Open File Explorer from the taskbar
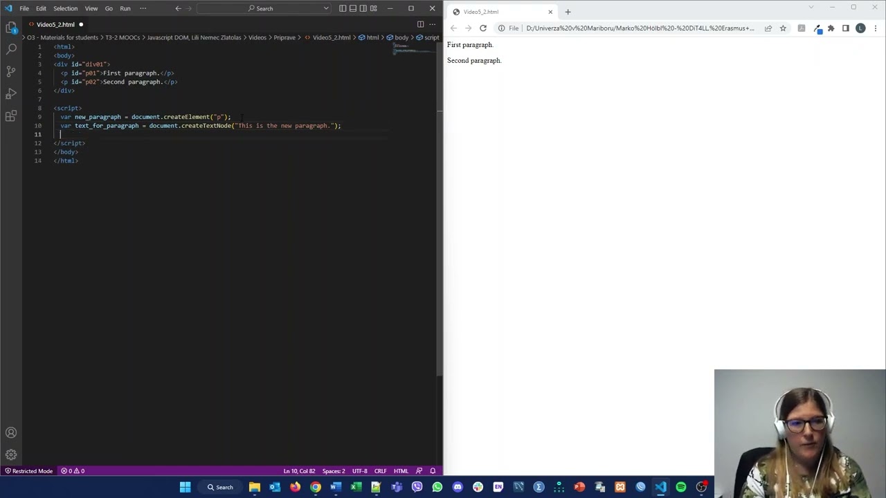The height and width of the screenshot is (498, 886). pos(255,487)
